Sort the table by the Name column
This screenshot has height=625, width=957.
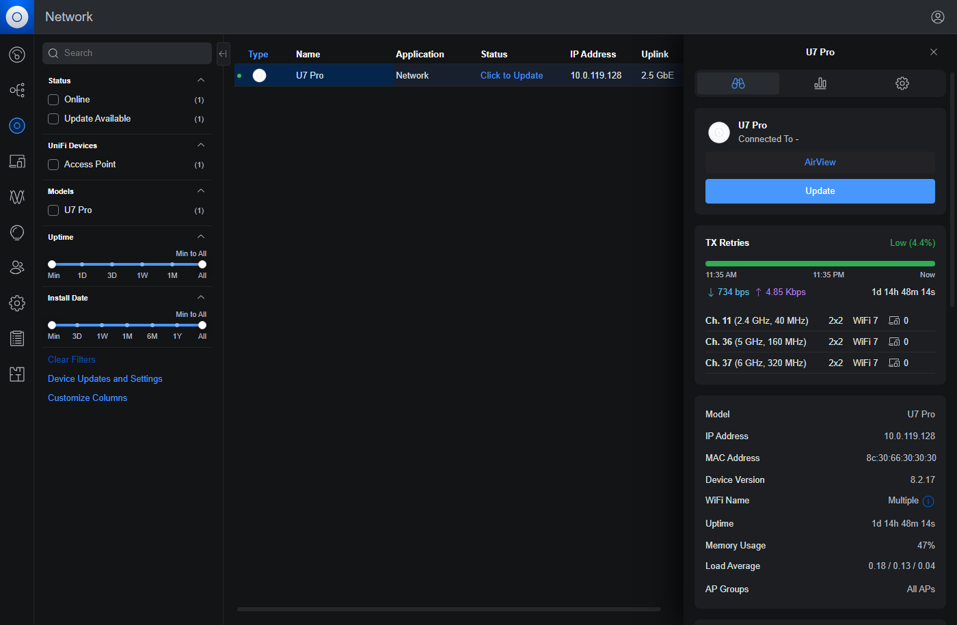pyautogui.click(x=308, y=55)
